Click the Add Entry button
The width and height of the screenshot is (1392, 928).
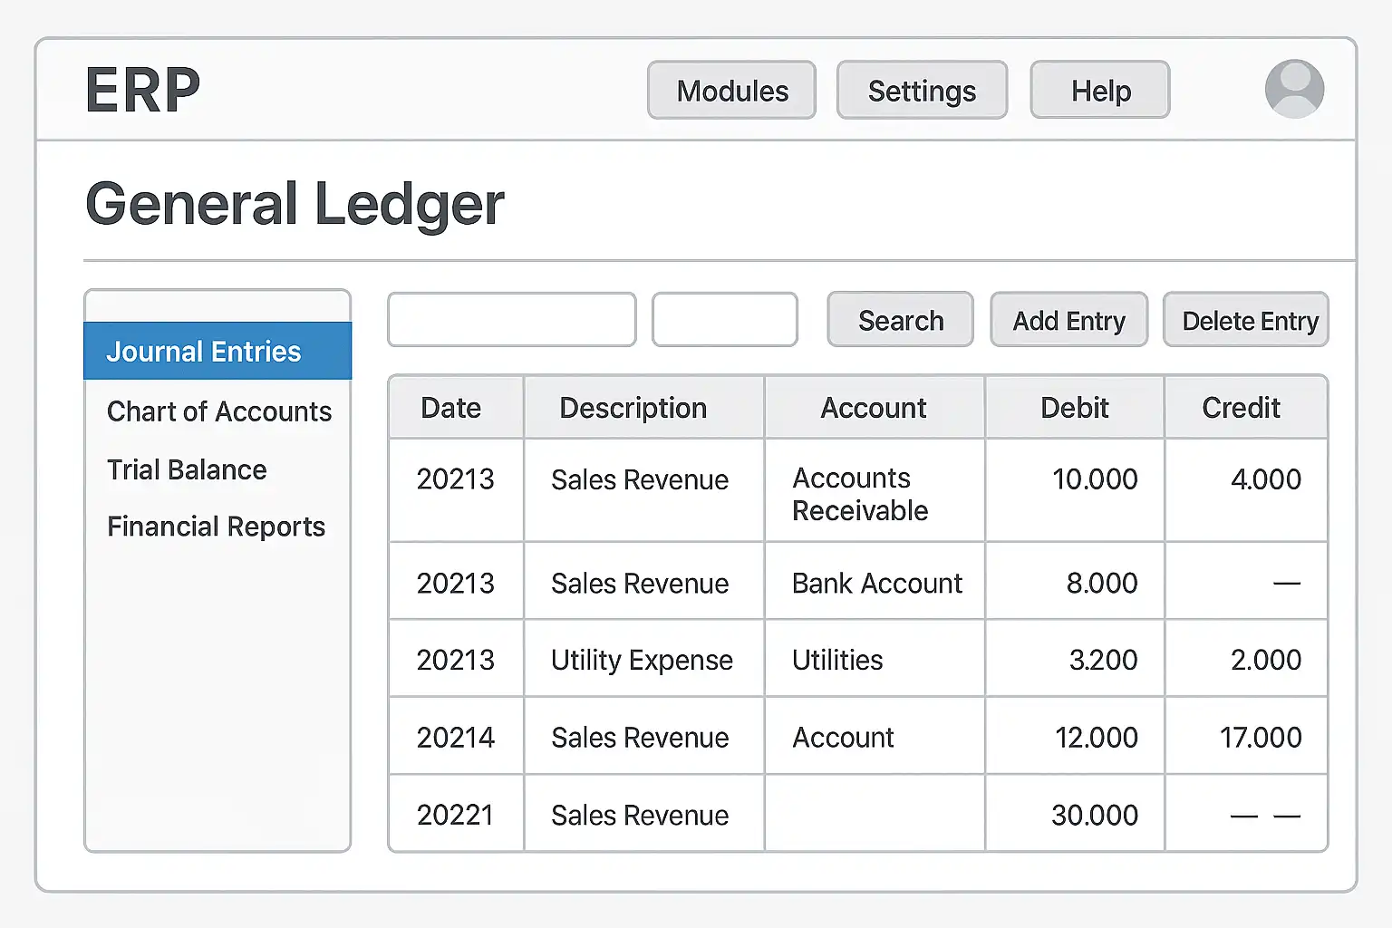(x=1068, y=320)
